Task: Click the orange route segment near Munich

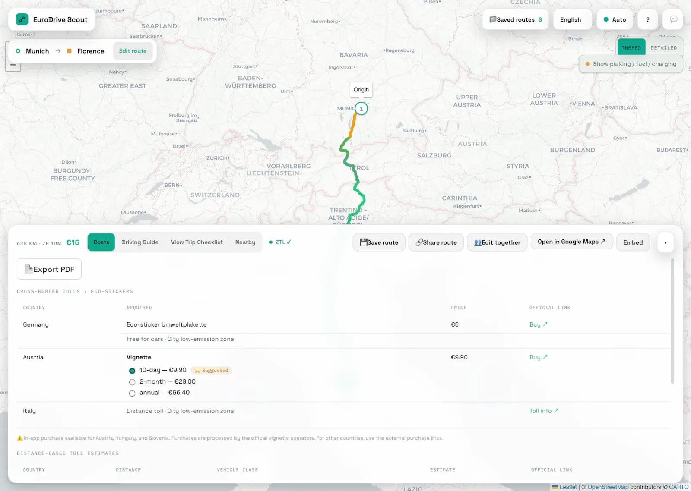Action: pyautogui.click(x=353, y=125)
